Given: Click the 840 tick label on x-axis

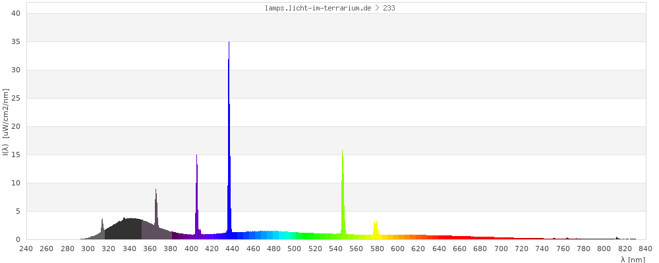Looking at the screenshot, I should (645, 249).
